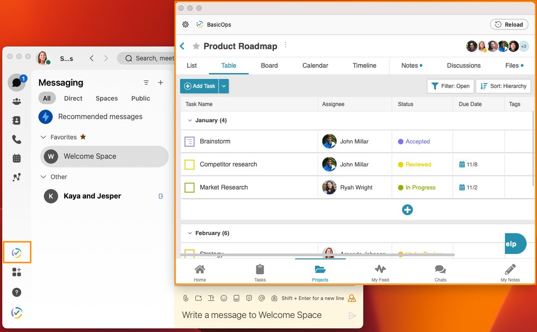
Task: Open My Notes in bottom bar
Action: [x=510, y=273]
